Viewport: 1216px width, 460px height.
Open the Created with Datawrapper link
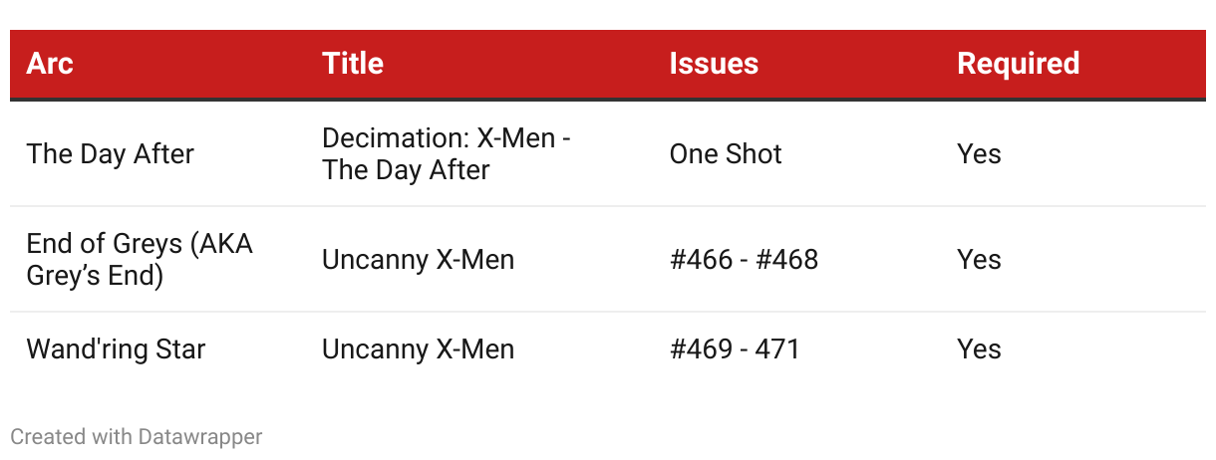[x=137, y=436]
